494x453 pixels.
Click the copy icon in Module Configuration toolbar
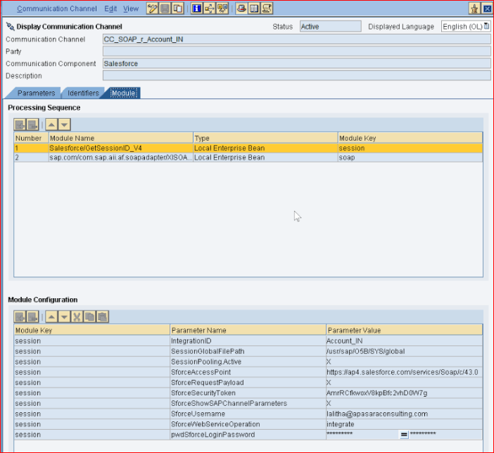[x=89, y=317]
